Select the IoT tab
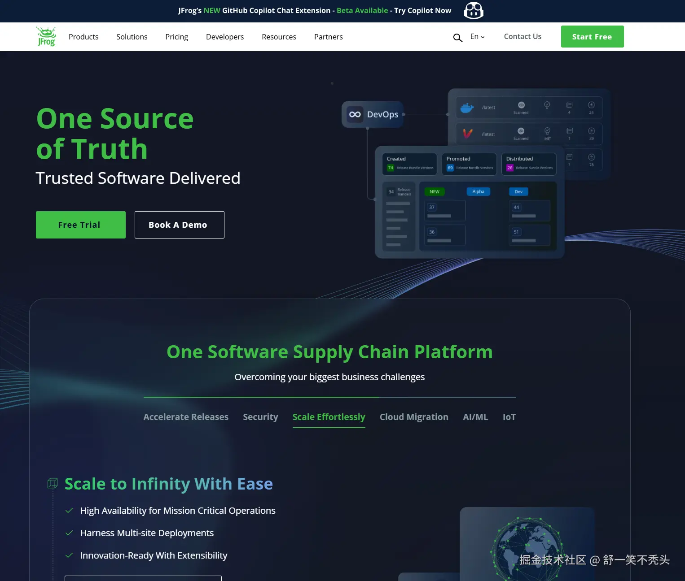 [509, 417]
